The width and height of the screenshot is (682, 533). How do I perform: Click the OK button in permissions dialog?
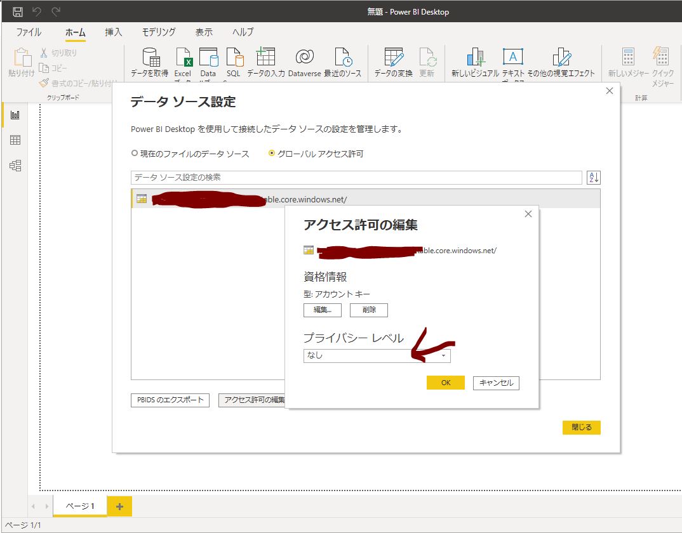click(446, 383)
